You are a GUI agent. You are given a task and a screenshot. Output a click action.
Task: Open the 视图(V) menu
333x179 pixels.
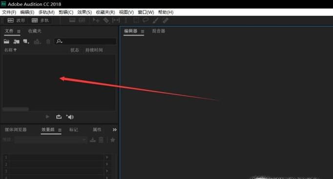click(126, 12)
